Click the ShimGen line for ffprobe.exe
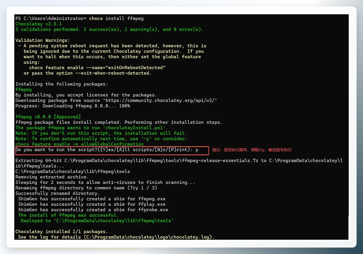363x254 pixels. (x=93, y=210)
